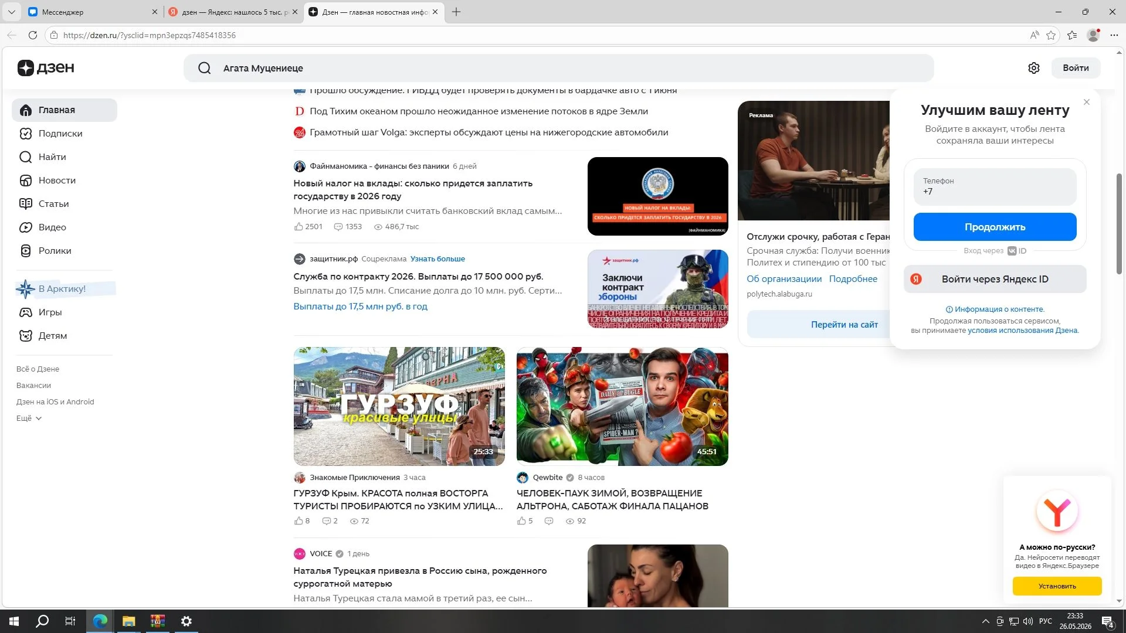
Task: Open the "Подробнее" ad link
Action: click(853, 279)
